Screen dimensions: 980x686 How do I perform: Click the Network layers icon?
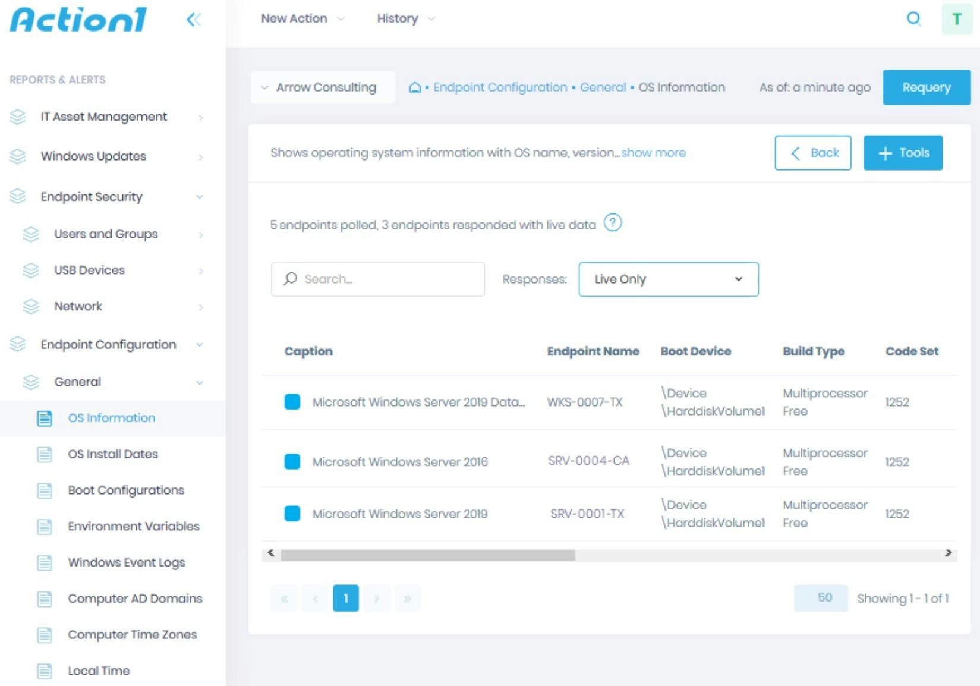31,307
